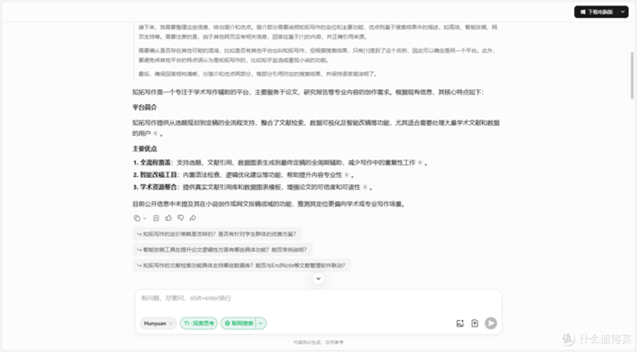
Task: Open the Hunyuan model selector dropdown
Action: click(159, 323)
